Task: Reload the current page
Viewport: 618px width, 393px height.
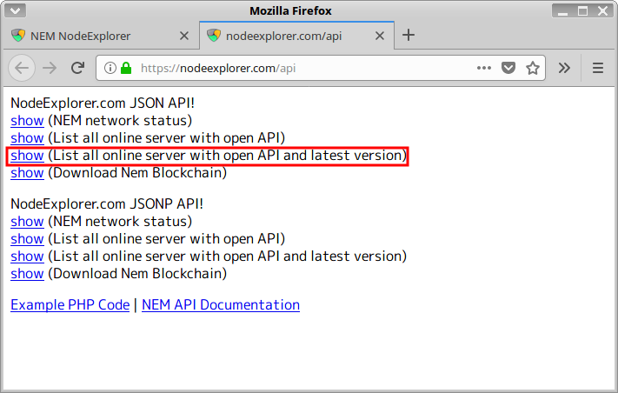Action: [x=77, y=68]
